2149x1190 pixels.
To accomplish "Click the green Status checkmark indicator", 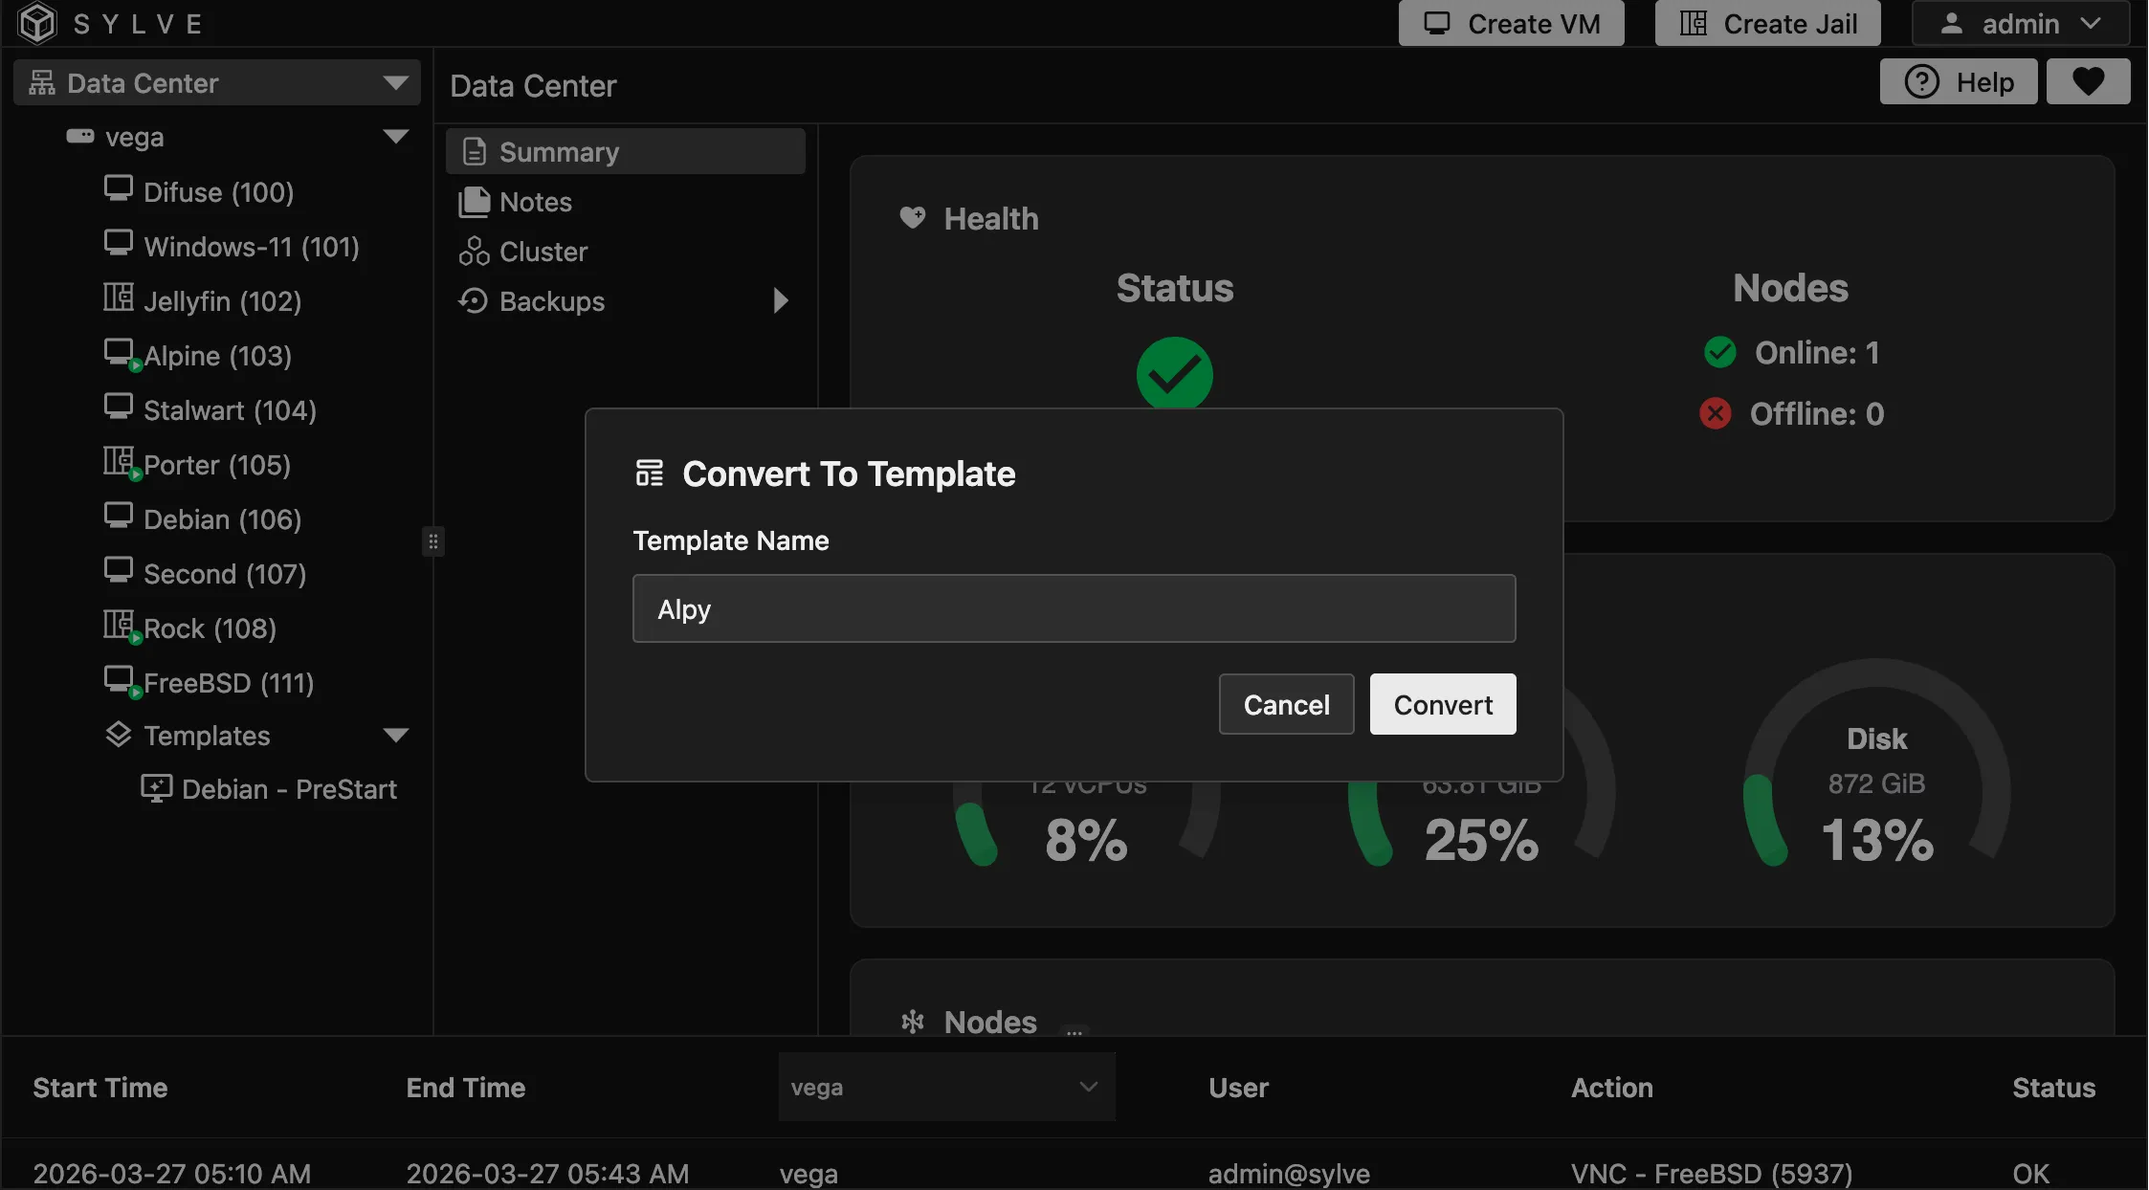I will pyautogui.click(x=1174, y=373).
